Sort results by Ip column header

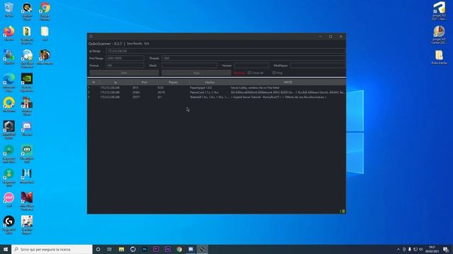click(115, 83)
